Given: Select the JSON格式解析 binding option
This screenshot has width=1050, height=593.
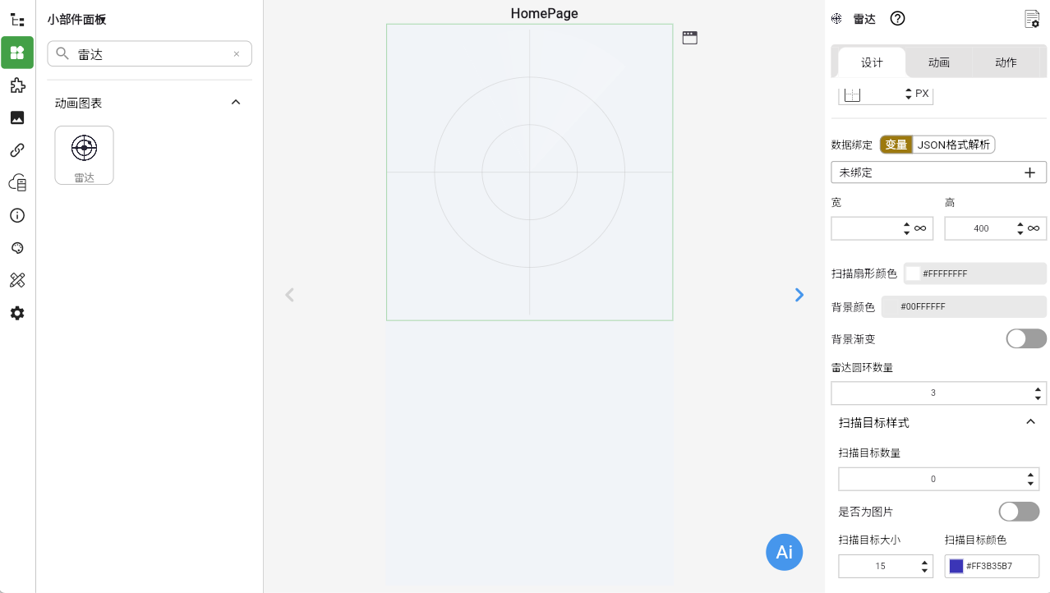Looking at the screenshot, I should pyautogui.click(x=954, y=145).
